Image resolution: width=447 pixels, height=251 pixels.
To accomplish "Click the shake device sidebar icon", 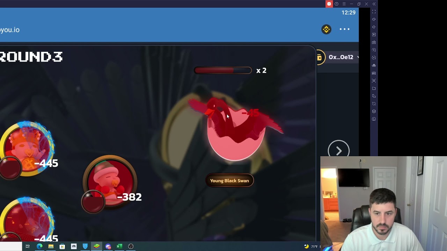I will point(374,104).
